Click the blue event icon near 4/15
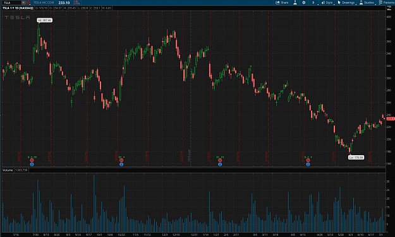 point(308,165)
